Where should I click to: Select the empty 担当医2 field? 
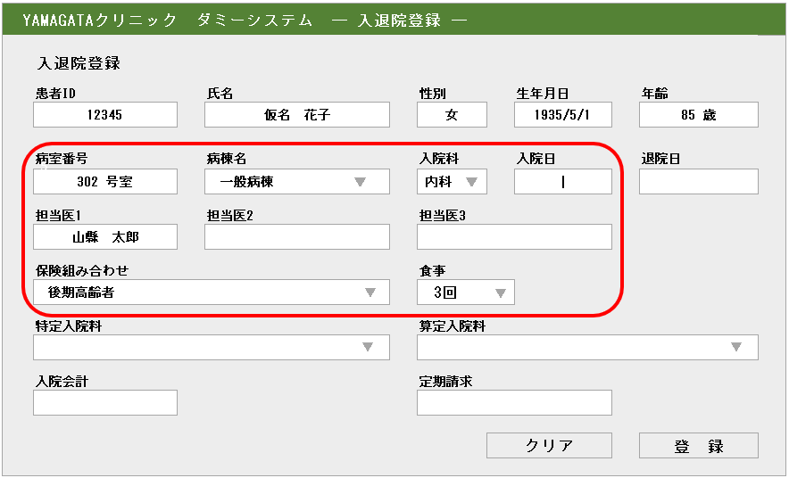coord(296,237)
